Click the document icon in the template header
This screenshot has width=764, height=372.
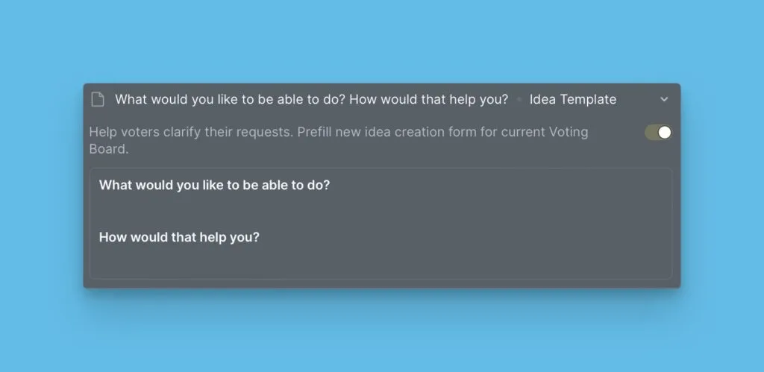pos(97,100)
